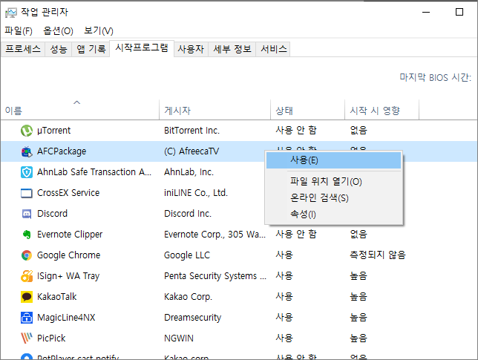This screenshot has width=478, height=360.
Task: Select the ISign+ WA Tray row name
Action: click(x=68, y=276)
